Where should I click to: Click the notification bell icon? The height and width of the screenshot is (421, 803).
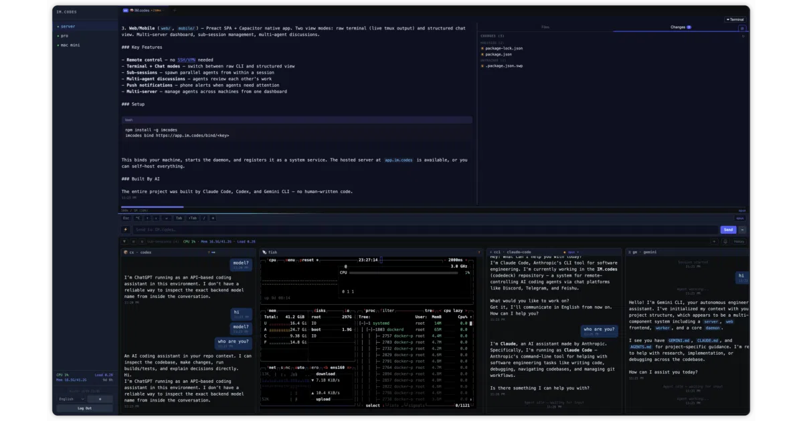pyautogui.click(x=725, y=241)
